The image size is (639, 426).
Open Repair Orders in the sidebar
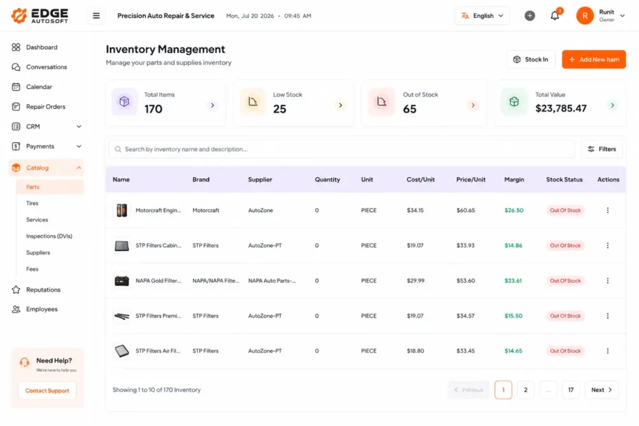click(x=39, y=107)
